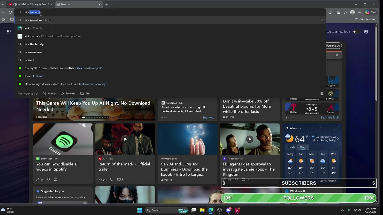Image resolution: width=383 pixels, height=215 pixels.
Task: Show hidden system tray icons
Action: [342, 210]
